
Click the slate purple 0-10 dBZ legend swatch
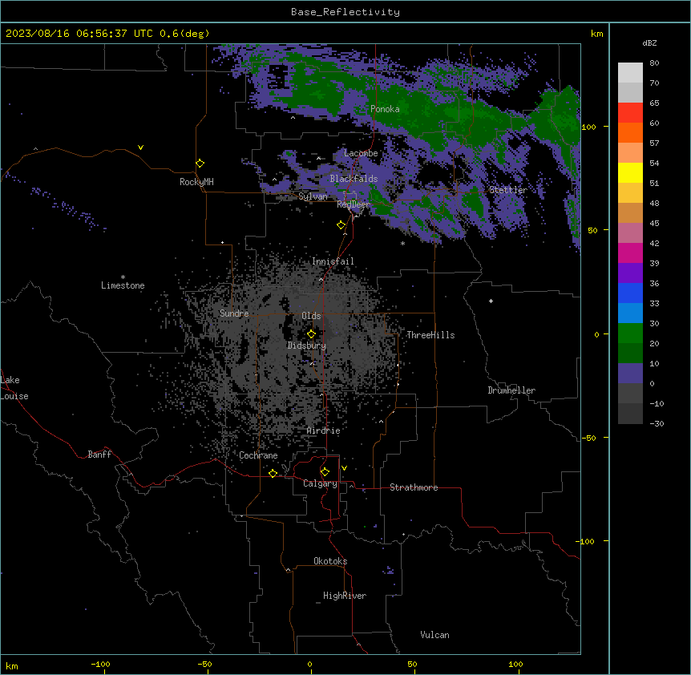[x=630, y=374]
